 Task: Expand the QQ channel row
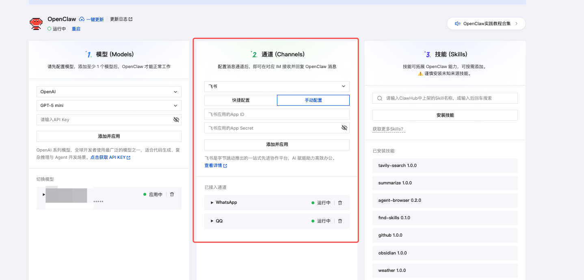tap(212, 221)
